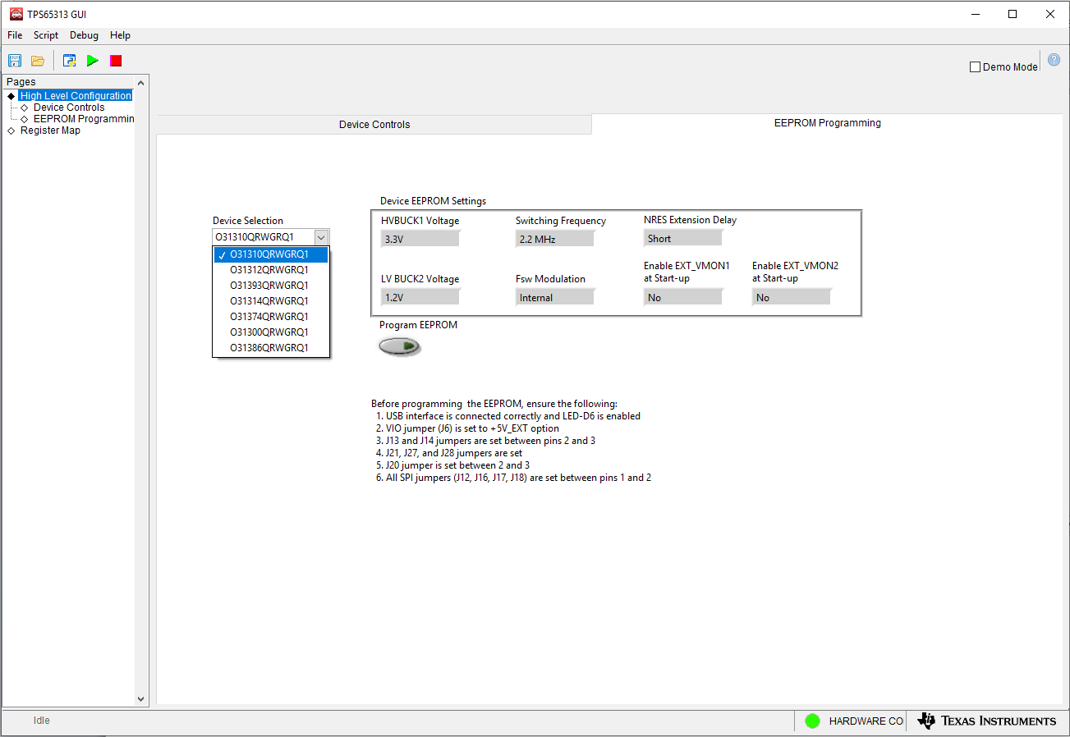Switch to the EEPROM Programming tab
The image size is (1070, 737).
point(827,123)
